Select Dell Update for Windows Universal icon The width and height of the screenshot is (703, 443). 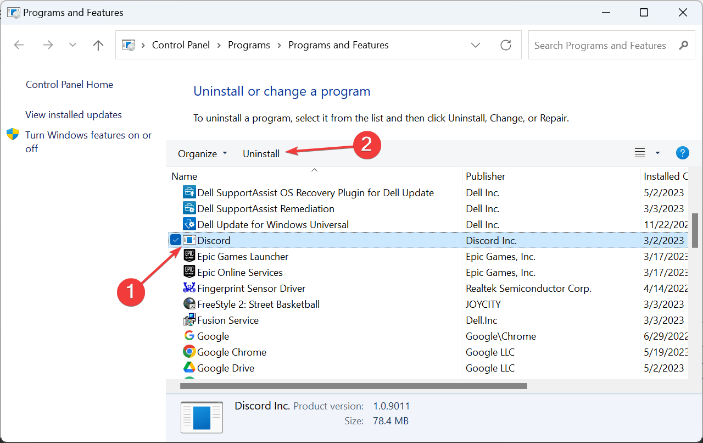[x=189, y=224]
